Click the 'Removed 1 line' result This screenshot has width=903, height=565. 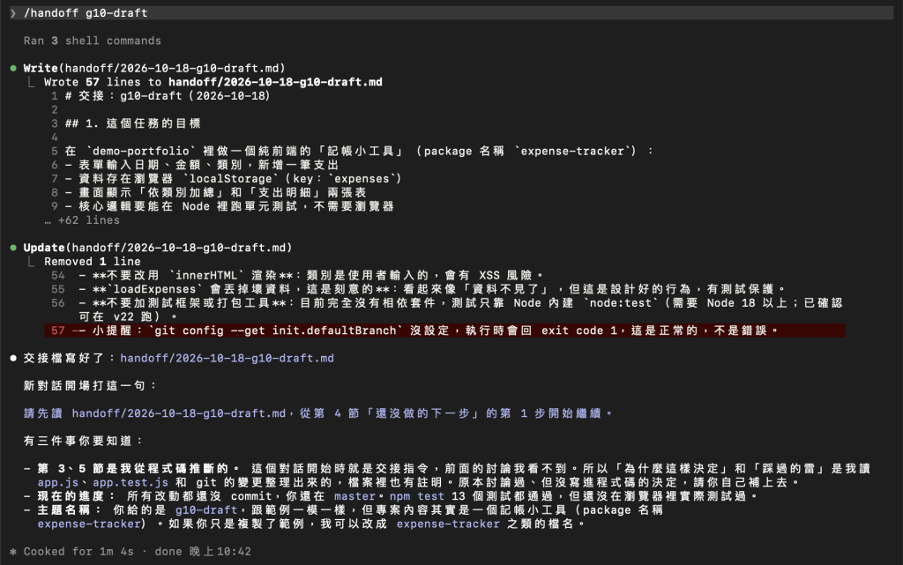pyautogui.click(x=92, y=262)
